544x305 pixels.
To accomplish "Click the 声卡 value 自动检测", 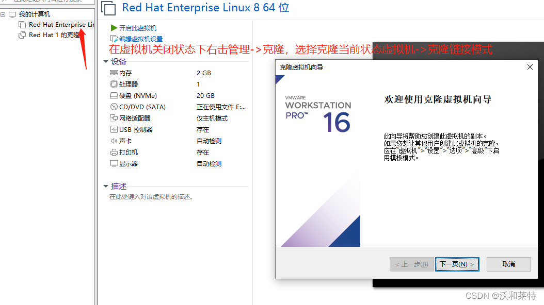I will [209, 141].
